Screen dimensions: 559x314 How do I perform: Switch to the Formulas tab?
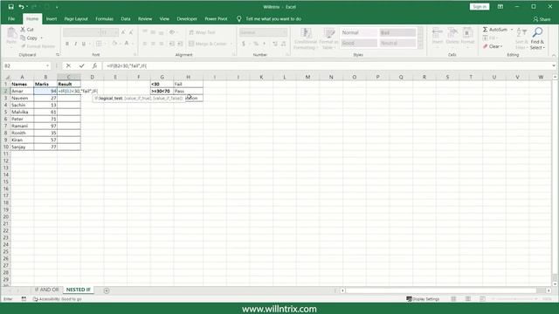tap(104, 19)
